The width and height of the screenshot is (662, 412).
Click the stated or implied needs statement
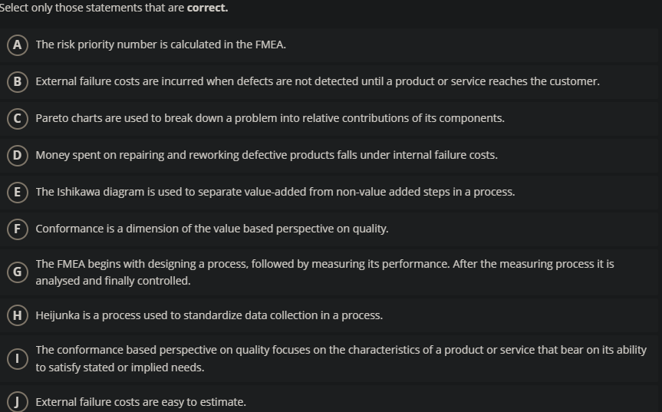341,358
